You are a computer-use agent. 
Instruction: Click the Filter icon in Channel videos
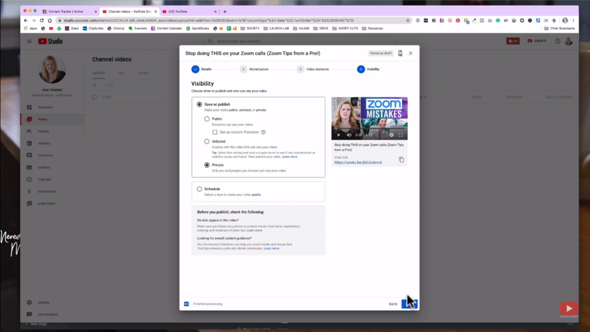pos(95,85)
